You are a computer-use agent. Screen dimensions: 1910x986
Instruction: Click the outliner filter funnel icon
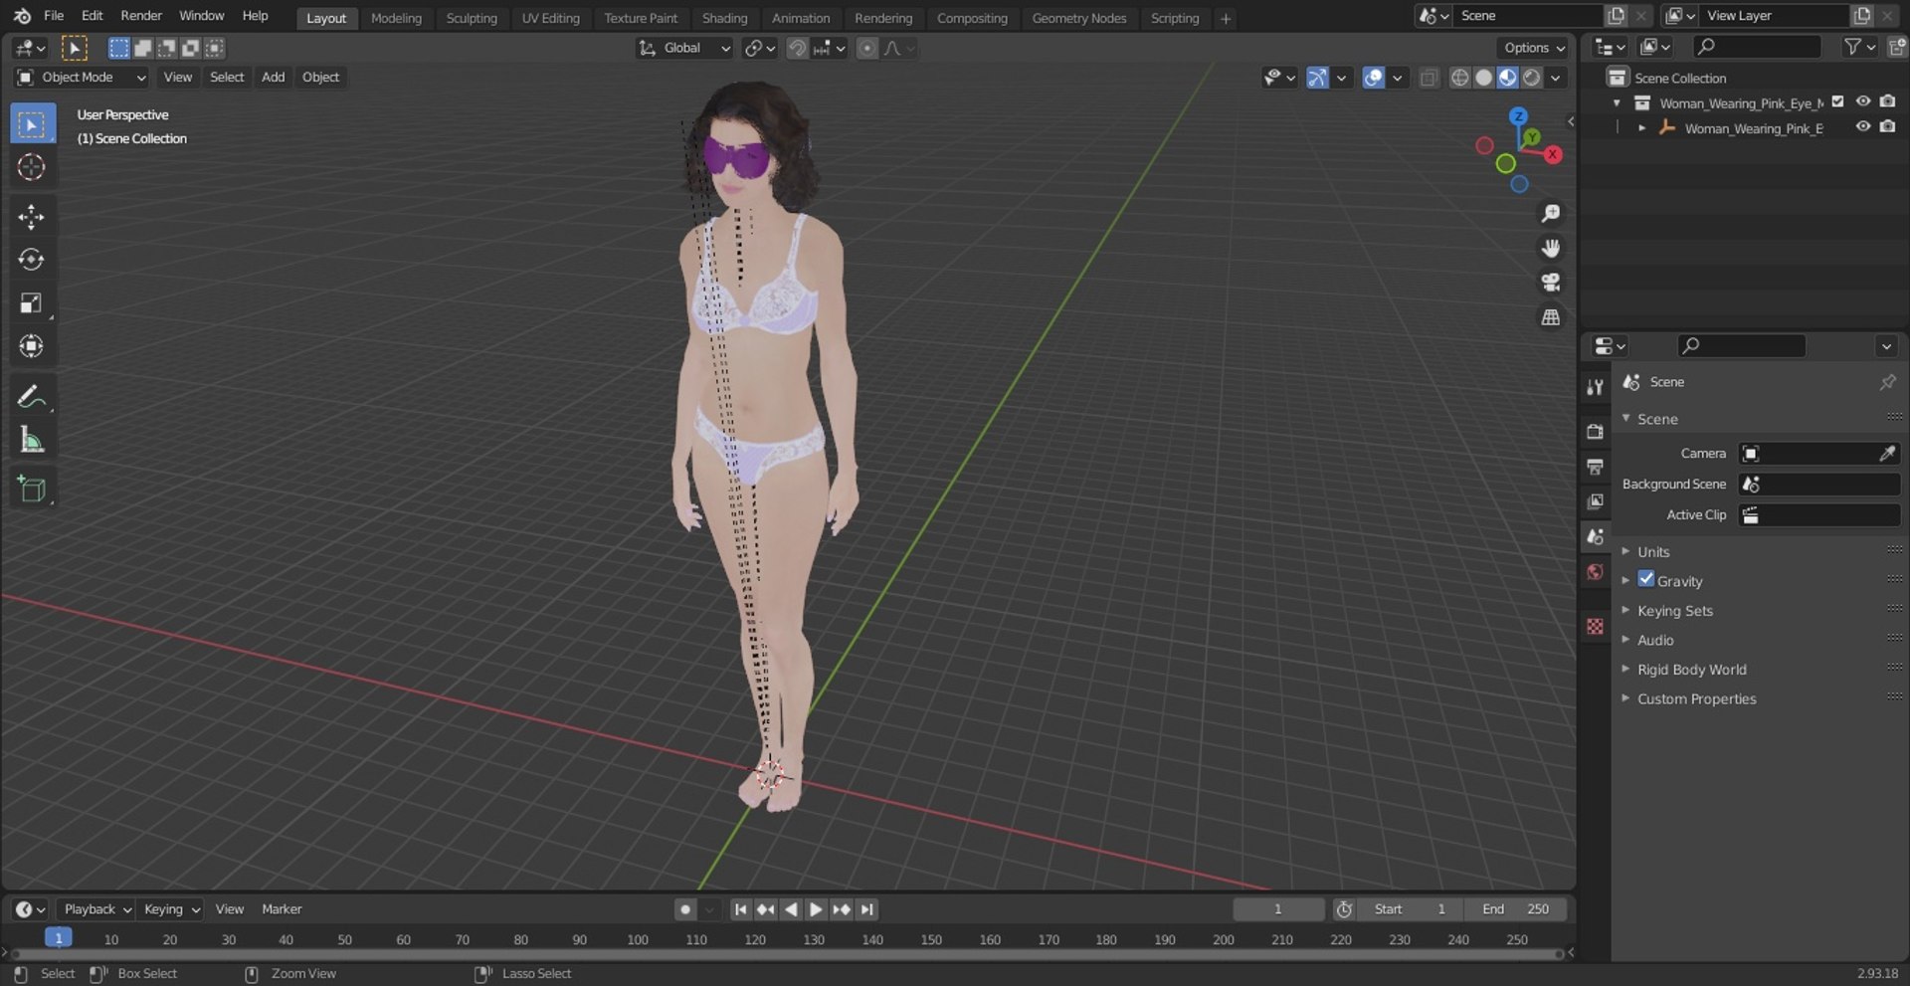point(1852,47)
